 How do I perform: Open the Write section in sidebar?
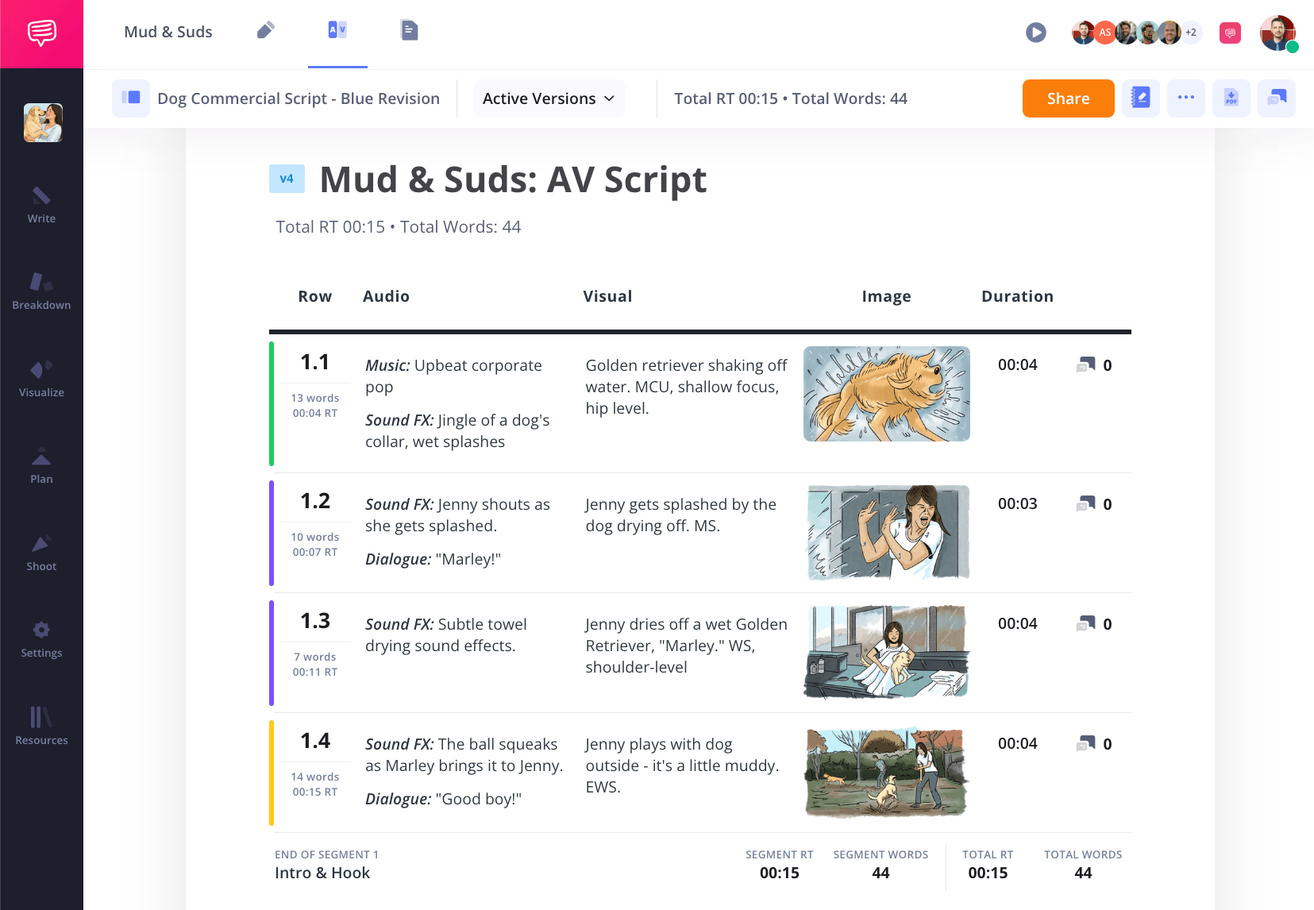(x=41, y=205)
